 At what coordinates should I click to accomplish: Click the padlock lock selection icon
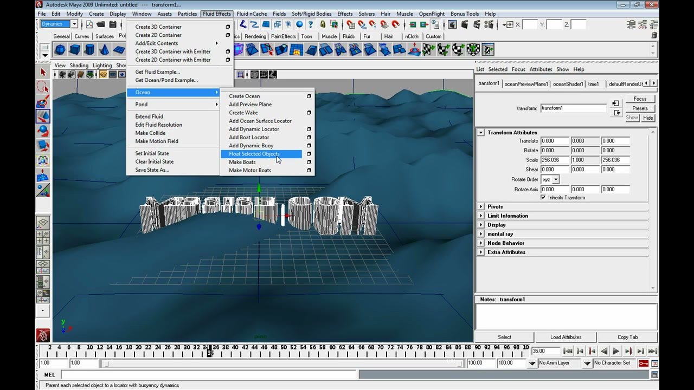click(x=323, y=24)
